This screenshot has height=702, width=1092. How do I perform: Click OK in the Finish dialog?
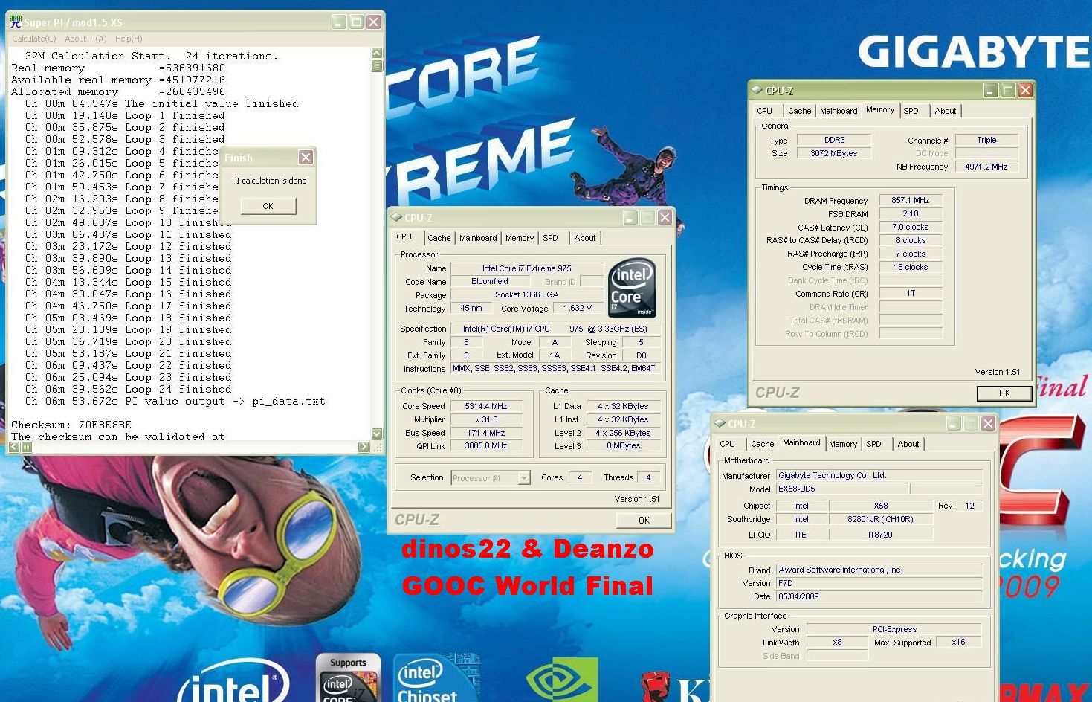(268, 206)
